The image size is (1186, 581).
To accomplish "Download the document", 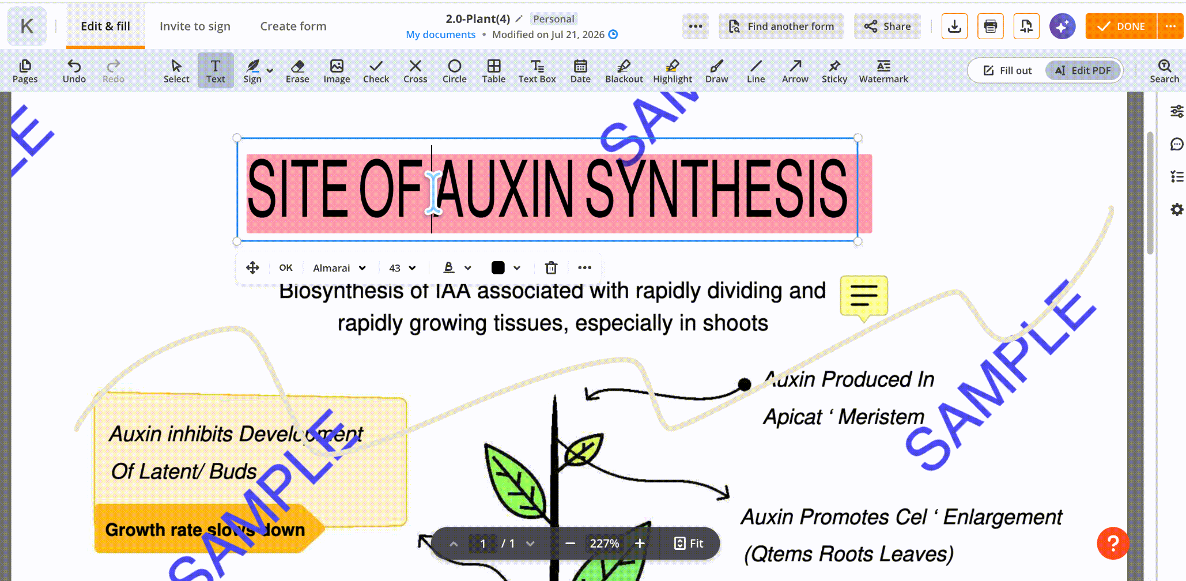I will [954, 27].
